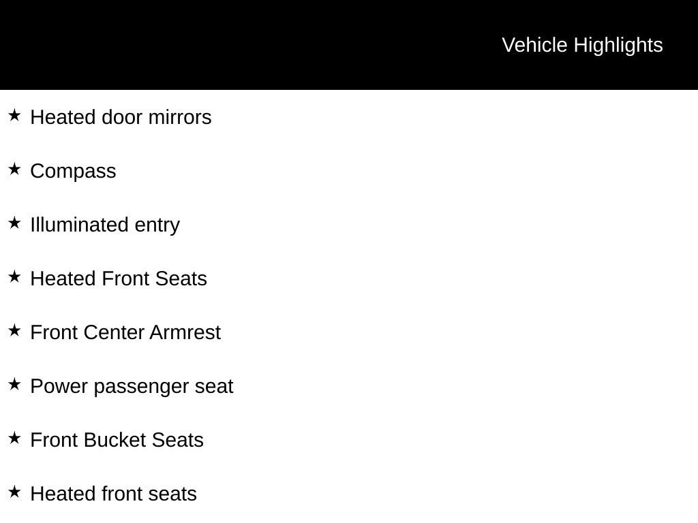Click the word Armrest in the list
The width and height of the screenshot is (698, 523).
185,332
